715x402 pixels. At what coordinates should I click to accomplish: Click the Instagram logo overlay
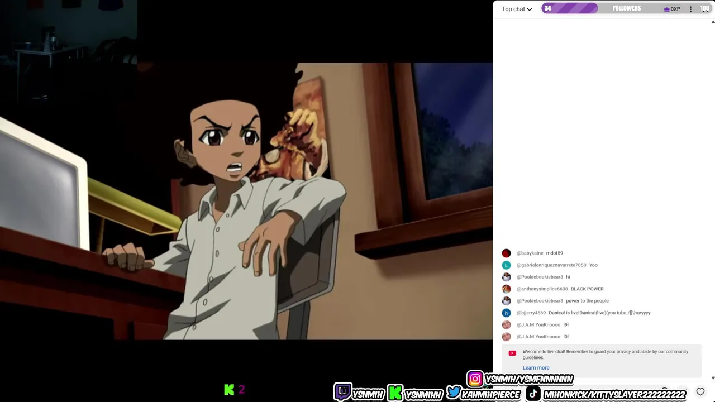475,379
